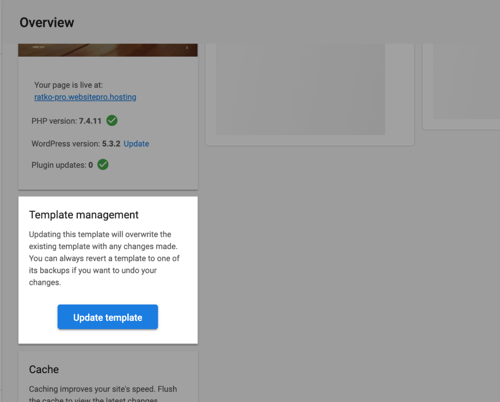Expand the Cache section card
The width and height of the screenshot is (500, 402).
(108, 376)
